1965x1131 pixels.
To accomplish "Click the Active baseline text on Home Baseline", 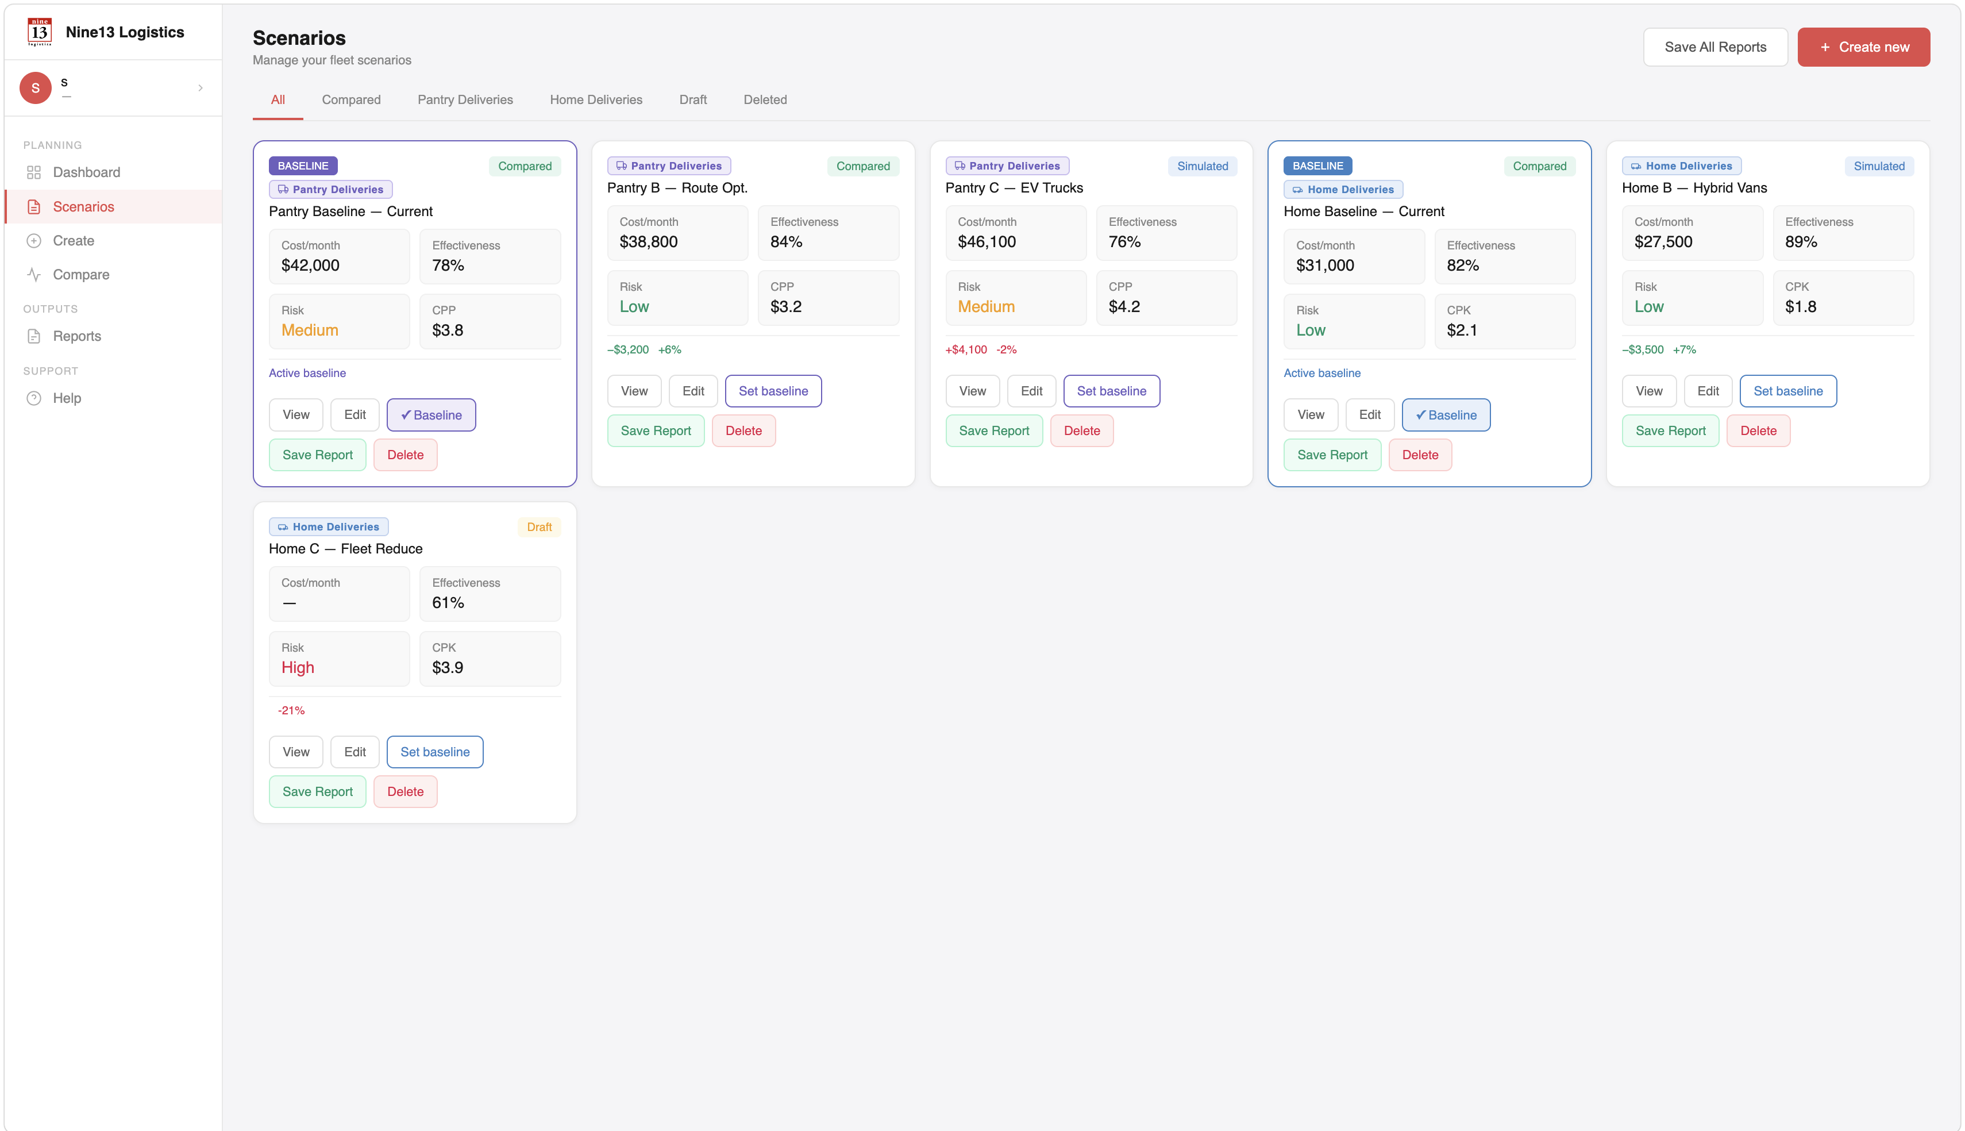I will click(x=1321, y=373).
